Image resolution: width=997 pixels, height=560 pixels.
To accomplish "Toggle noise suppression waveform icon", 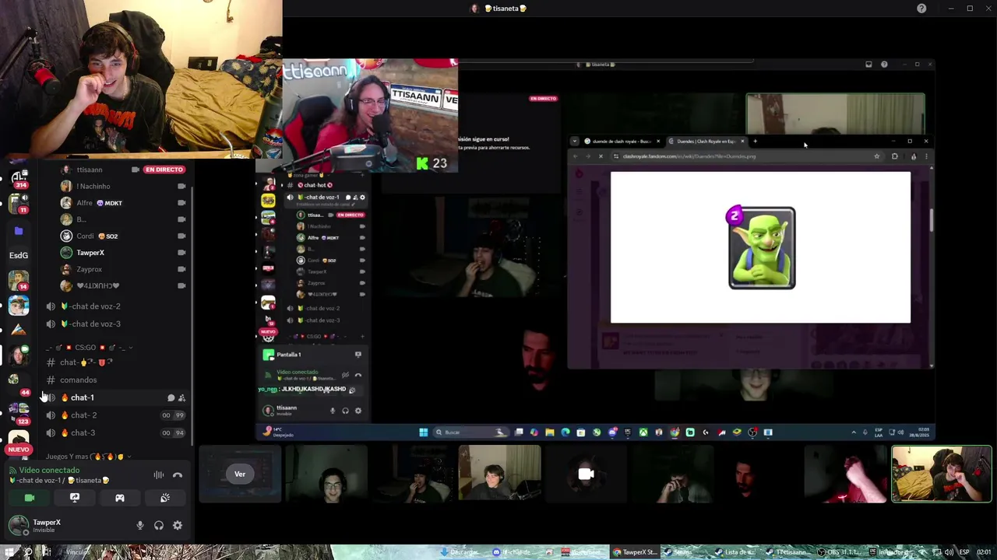I will click(x=159, y=474).
